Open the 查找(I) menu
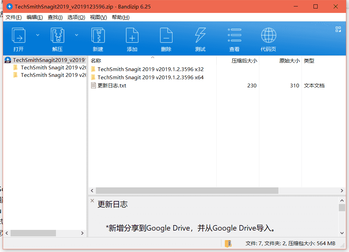Viewport: 349px width, 252px height. (55, 17)
